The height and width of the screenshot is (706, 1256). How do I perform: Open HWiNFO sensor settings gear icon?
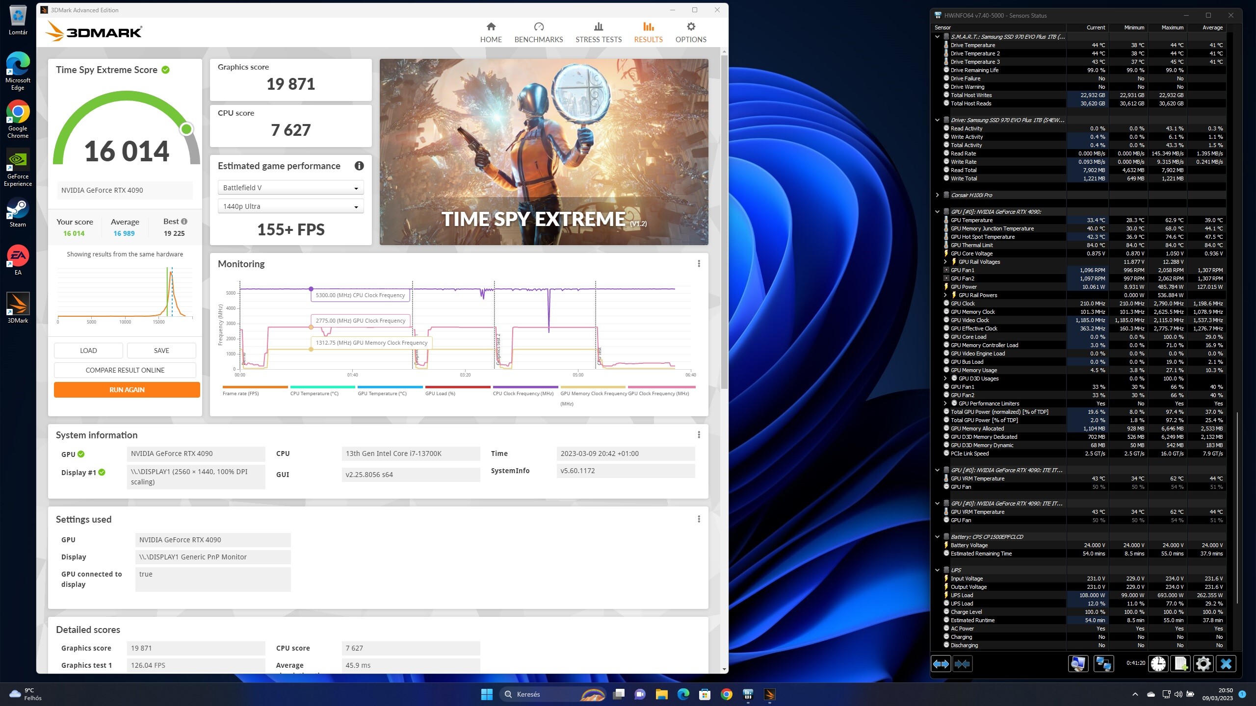pos(1203,664)
